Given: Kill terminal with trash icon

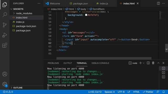Looking at the screenshot, I should pyautogui.click(x=153, y=63).
